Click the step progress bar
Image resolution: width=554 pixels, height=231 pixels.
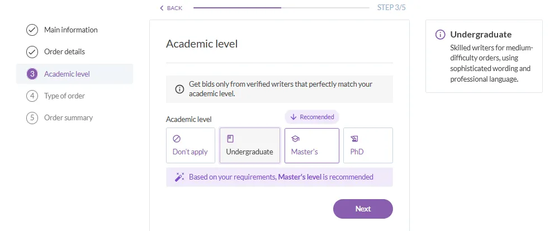[282, 8]
